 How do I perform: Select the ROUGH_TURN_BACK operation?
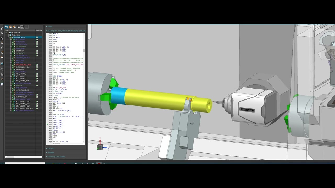click(22, 90)
